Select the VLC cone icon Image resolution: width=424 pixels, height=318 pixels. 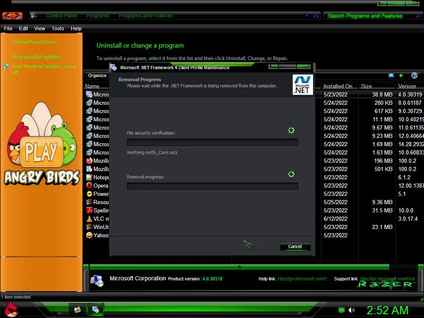click(x=89, y=219)
